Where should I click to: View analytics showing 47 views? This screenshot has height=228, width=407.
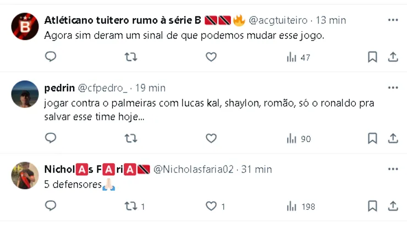299,58
